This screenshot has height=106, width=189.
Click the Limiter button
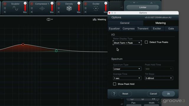[143, 7]
